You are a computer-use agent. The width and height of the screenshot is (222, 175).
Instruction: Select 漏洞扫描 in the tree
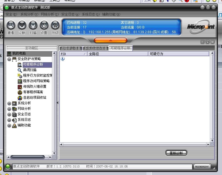(x=30, y=70)
